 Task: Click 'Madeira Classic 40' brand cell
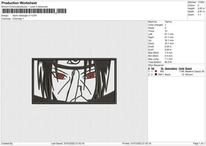(195, 71)
